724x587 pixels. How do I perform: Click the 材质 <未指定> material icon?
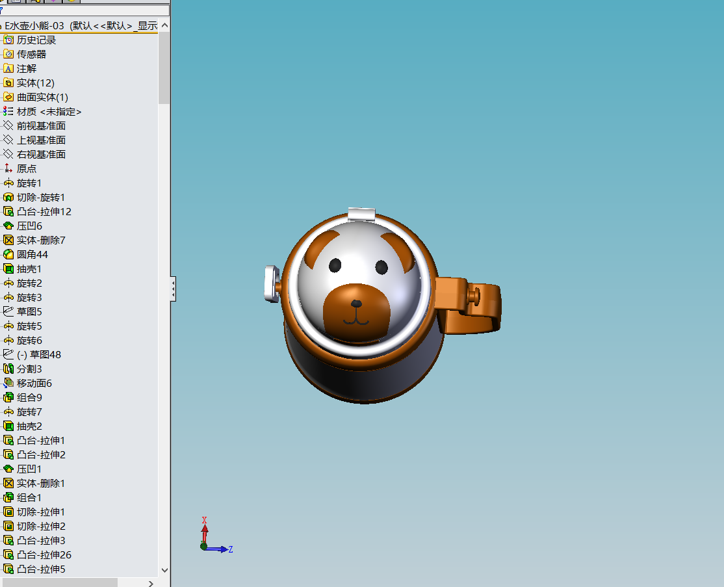pyautogui.click(x=8, y=112)
